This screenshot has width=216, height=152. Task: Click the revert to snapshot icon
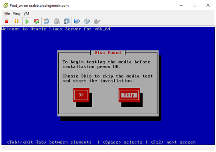tap(57, 21)
